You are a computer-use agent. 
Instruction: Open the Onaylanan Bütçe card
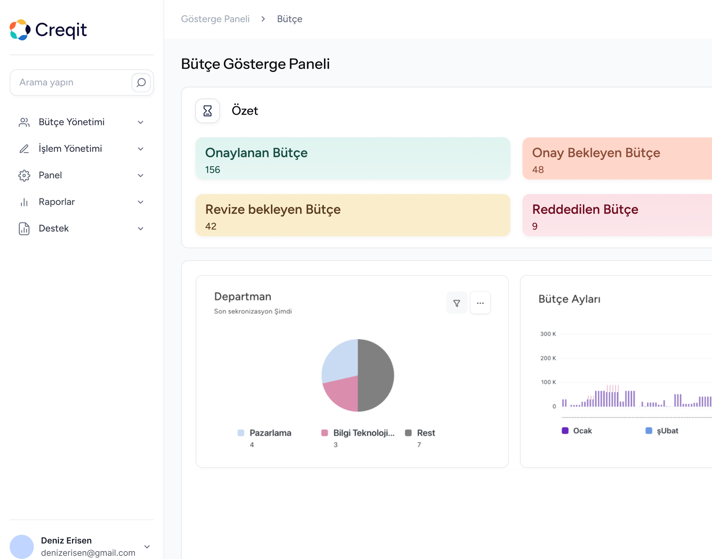(353, 159)
